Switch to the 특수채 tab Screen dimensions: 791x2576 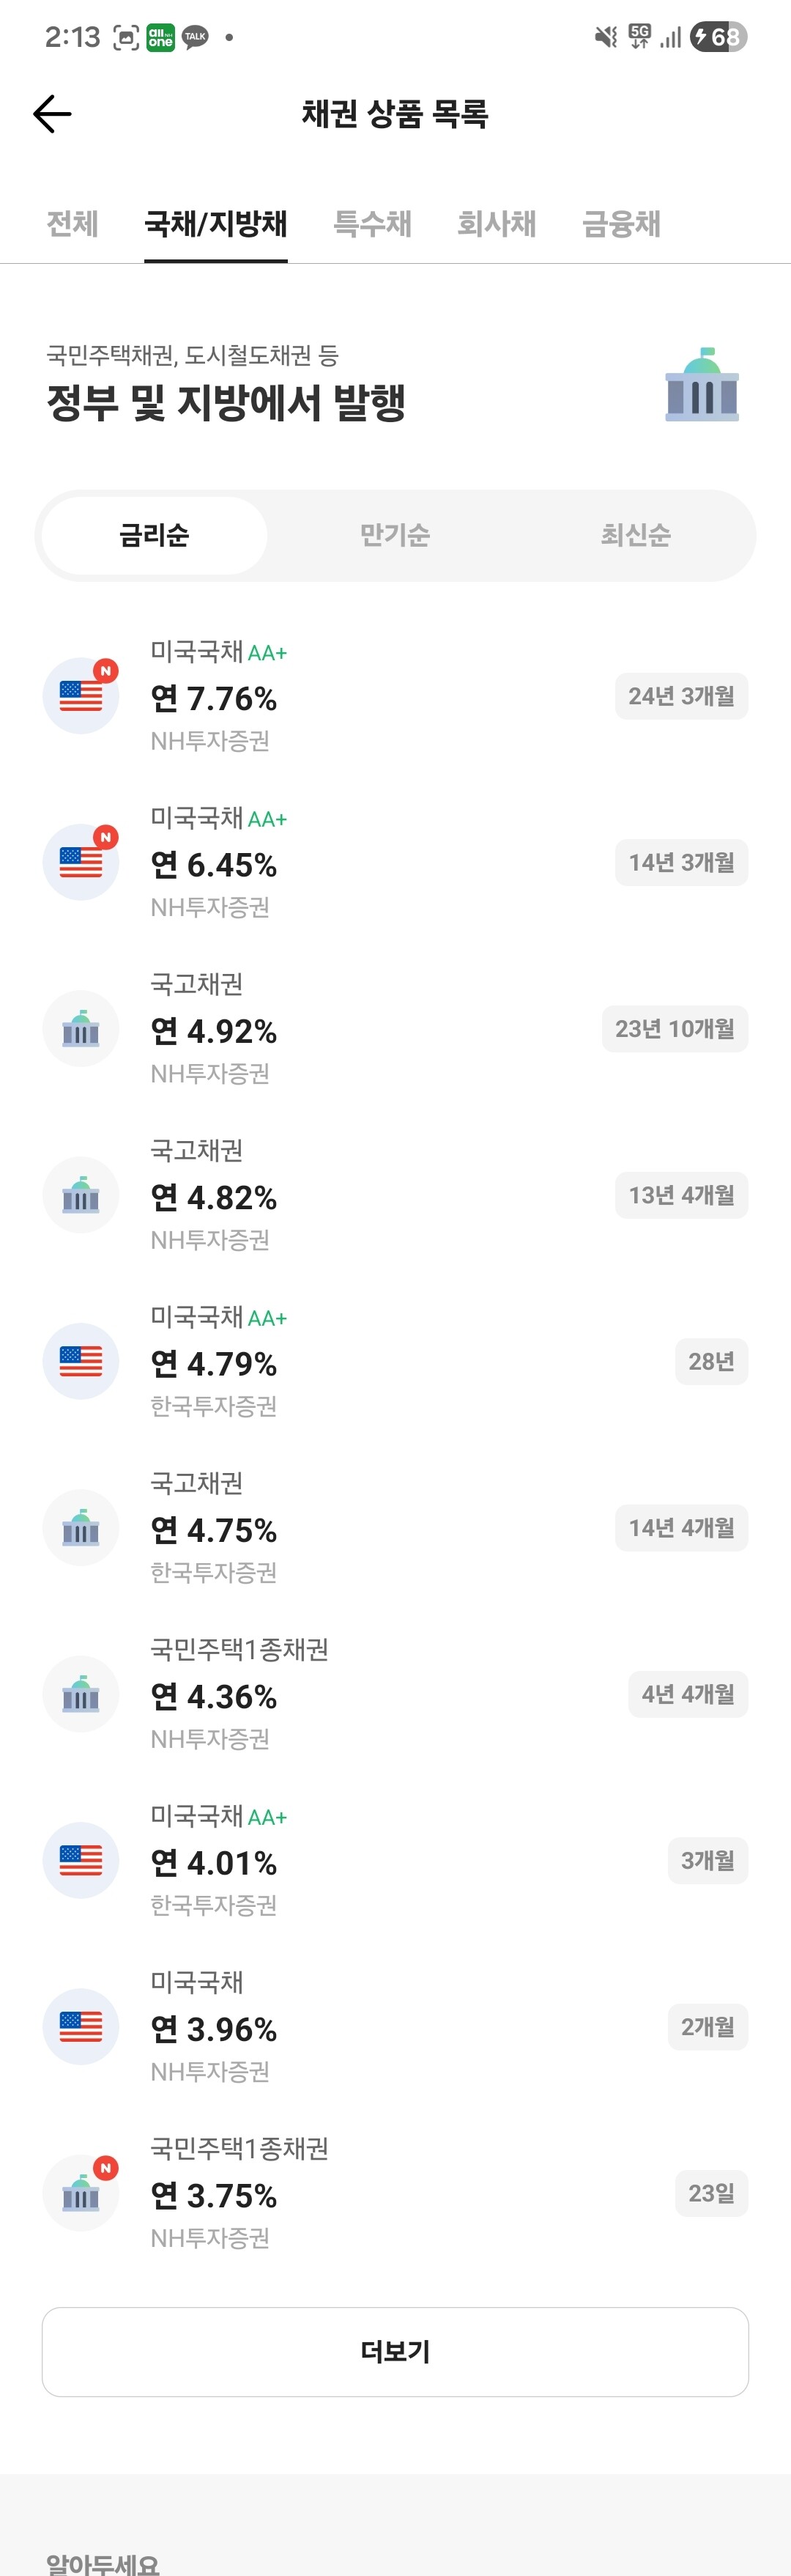pyautogui.click(x=372, y=223)
